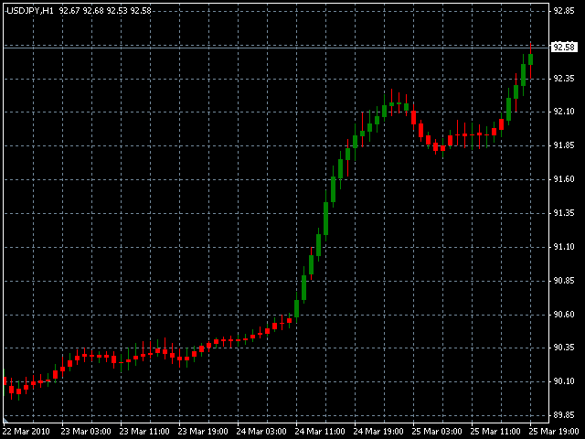Click the chart shift triangle marker at bottom-left
The width and height of the screenshot is (585, 439).
pyautogui.click(x=5, y=421)
